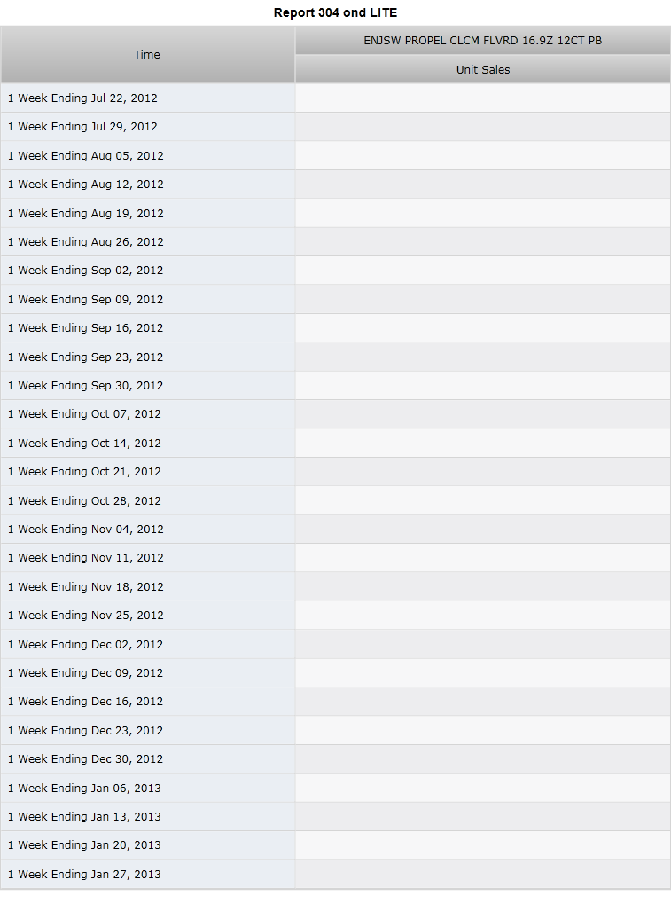Viewport: 671px width, 911px height.
Task: Select the ENJSW PROPEL CLCM FLVRD product header
Action: [483, 41]
